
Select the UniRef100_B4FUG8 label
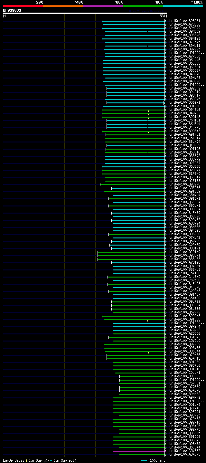click(x=185, y=284)
